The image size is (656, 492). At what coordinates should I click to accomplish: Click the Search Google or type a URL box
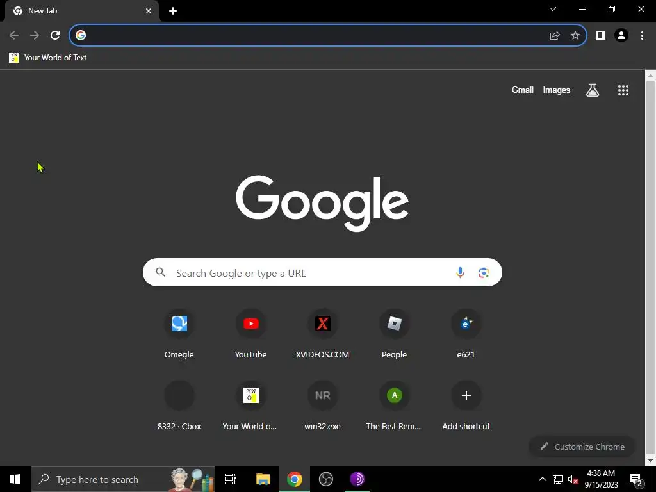(x=322, y=272)
